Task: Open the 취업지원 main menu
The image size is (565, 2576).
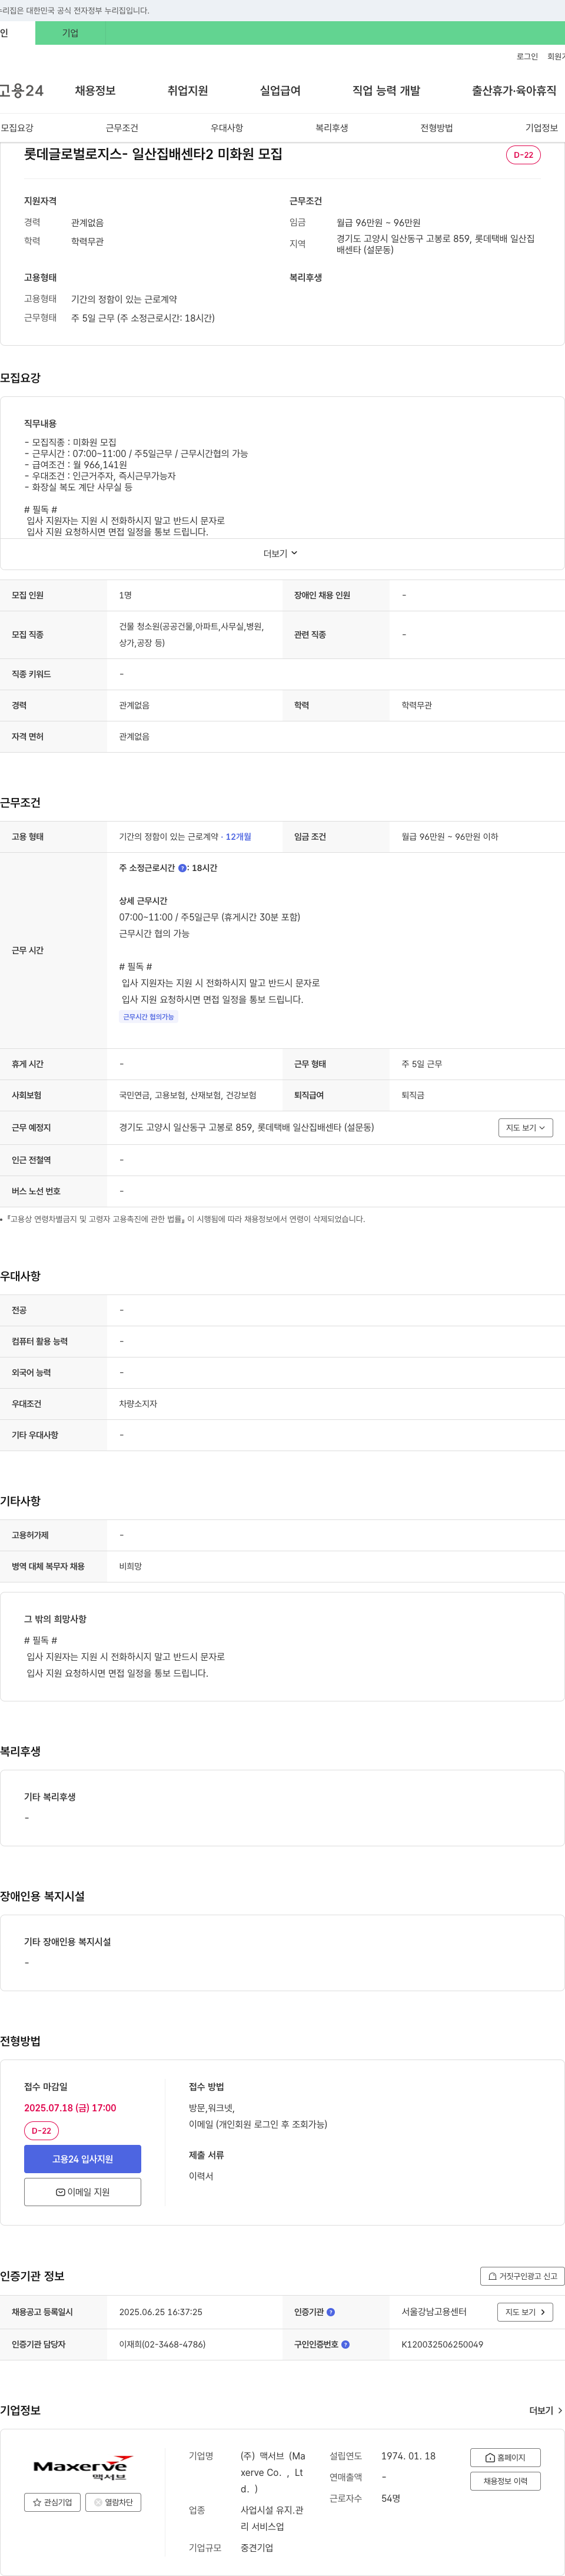Action: pos(188,91)
